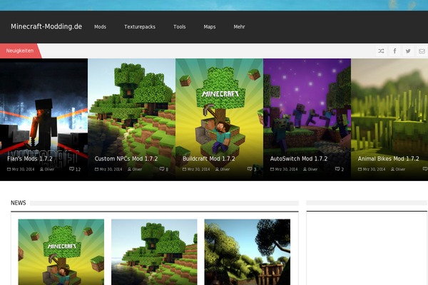Open Custom NPCs Mod 1.7.2 article
Image resolution: width=428 pixels, height=285 pixels.
126,159
